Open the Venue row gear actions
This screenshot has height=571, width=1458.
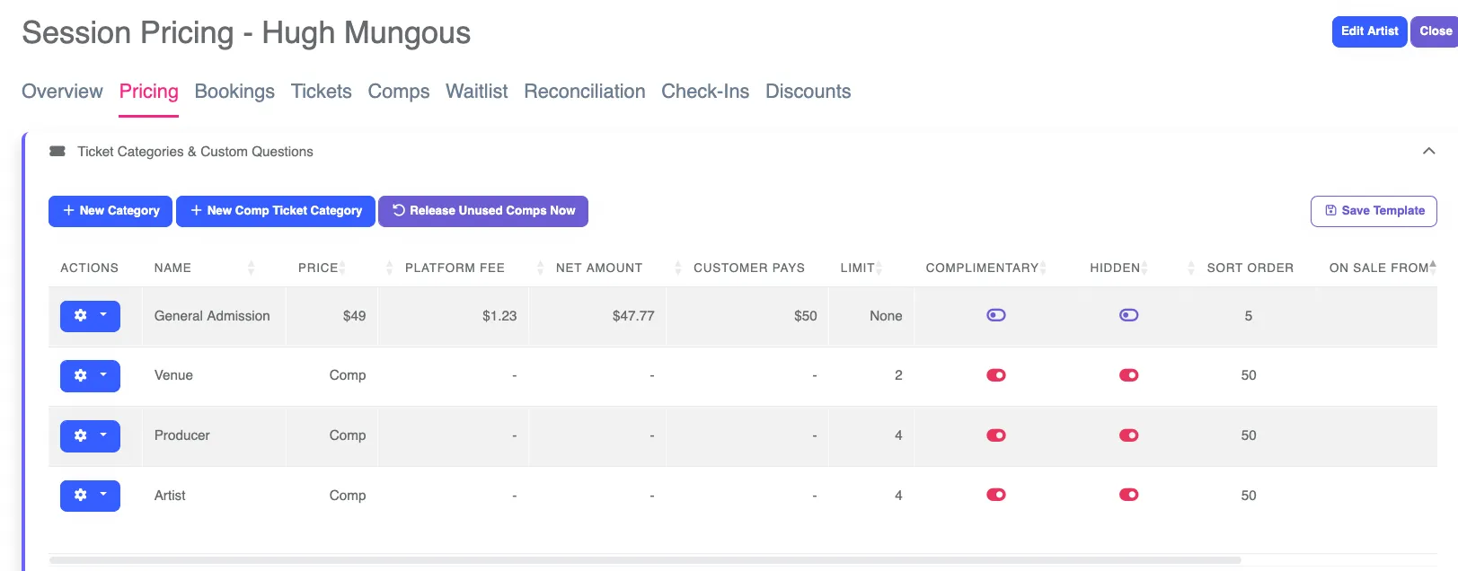point(90,375)
